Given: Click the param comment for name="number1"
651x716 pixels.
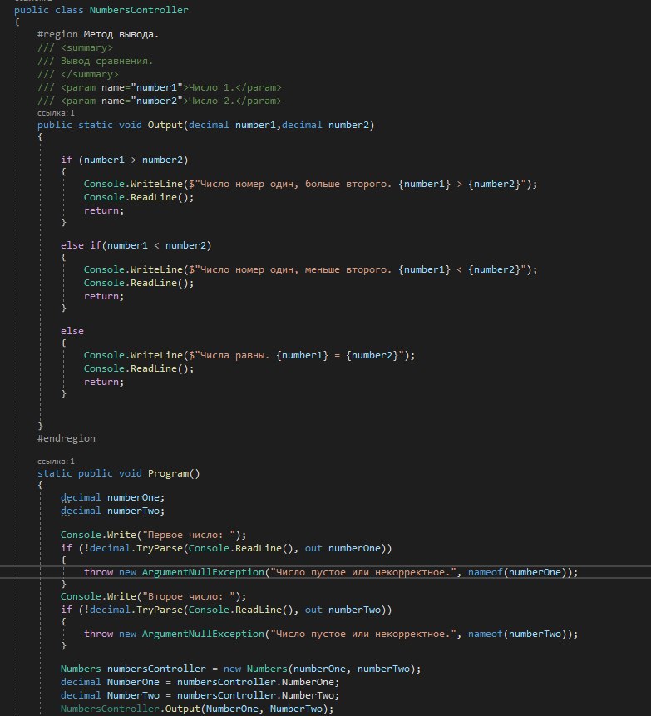Looking at the screenshot, I should click(160, 87).
